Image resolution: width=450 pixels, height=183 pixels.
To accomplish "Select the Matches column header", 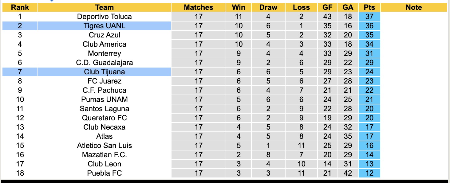I will pyautogui.click(x=199, y=7).
